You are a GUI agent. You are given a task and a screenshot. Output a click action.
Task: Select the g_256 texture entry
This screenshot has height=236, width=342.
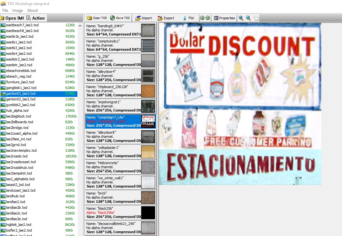point(121,61)
